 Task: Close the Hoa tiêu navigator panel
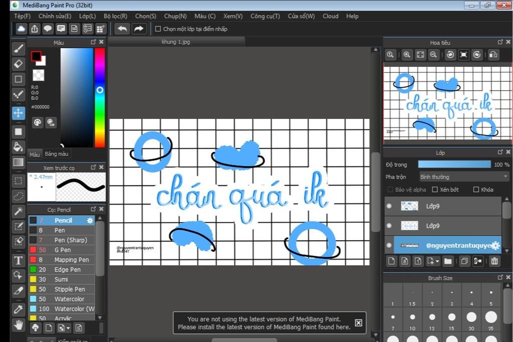(508, 42)
